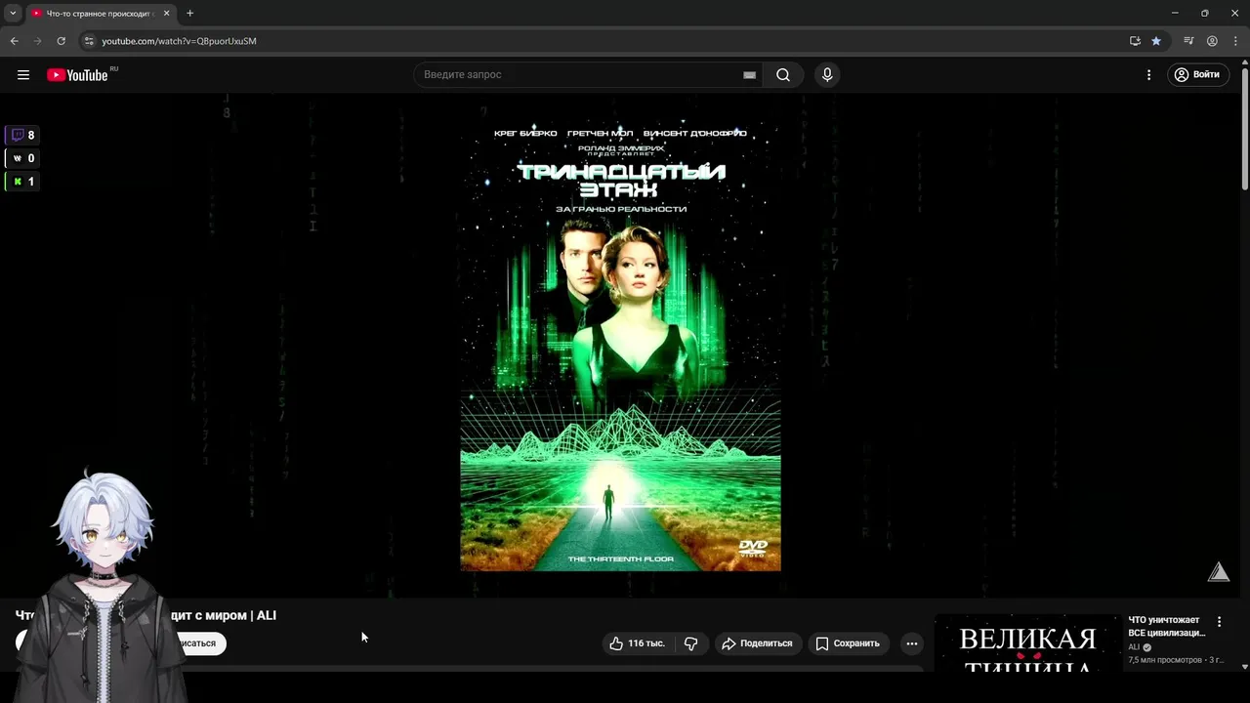Viewport: 1250px width, 703px height.
Task: Open Chrome profile icon
Action: (x=1212, y=41)
